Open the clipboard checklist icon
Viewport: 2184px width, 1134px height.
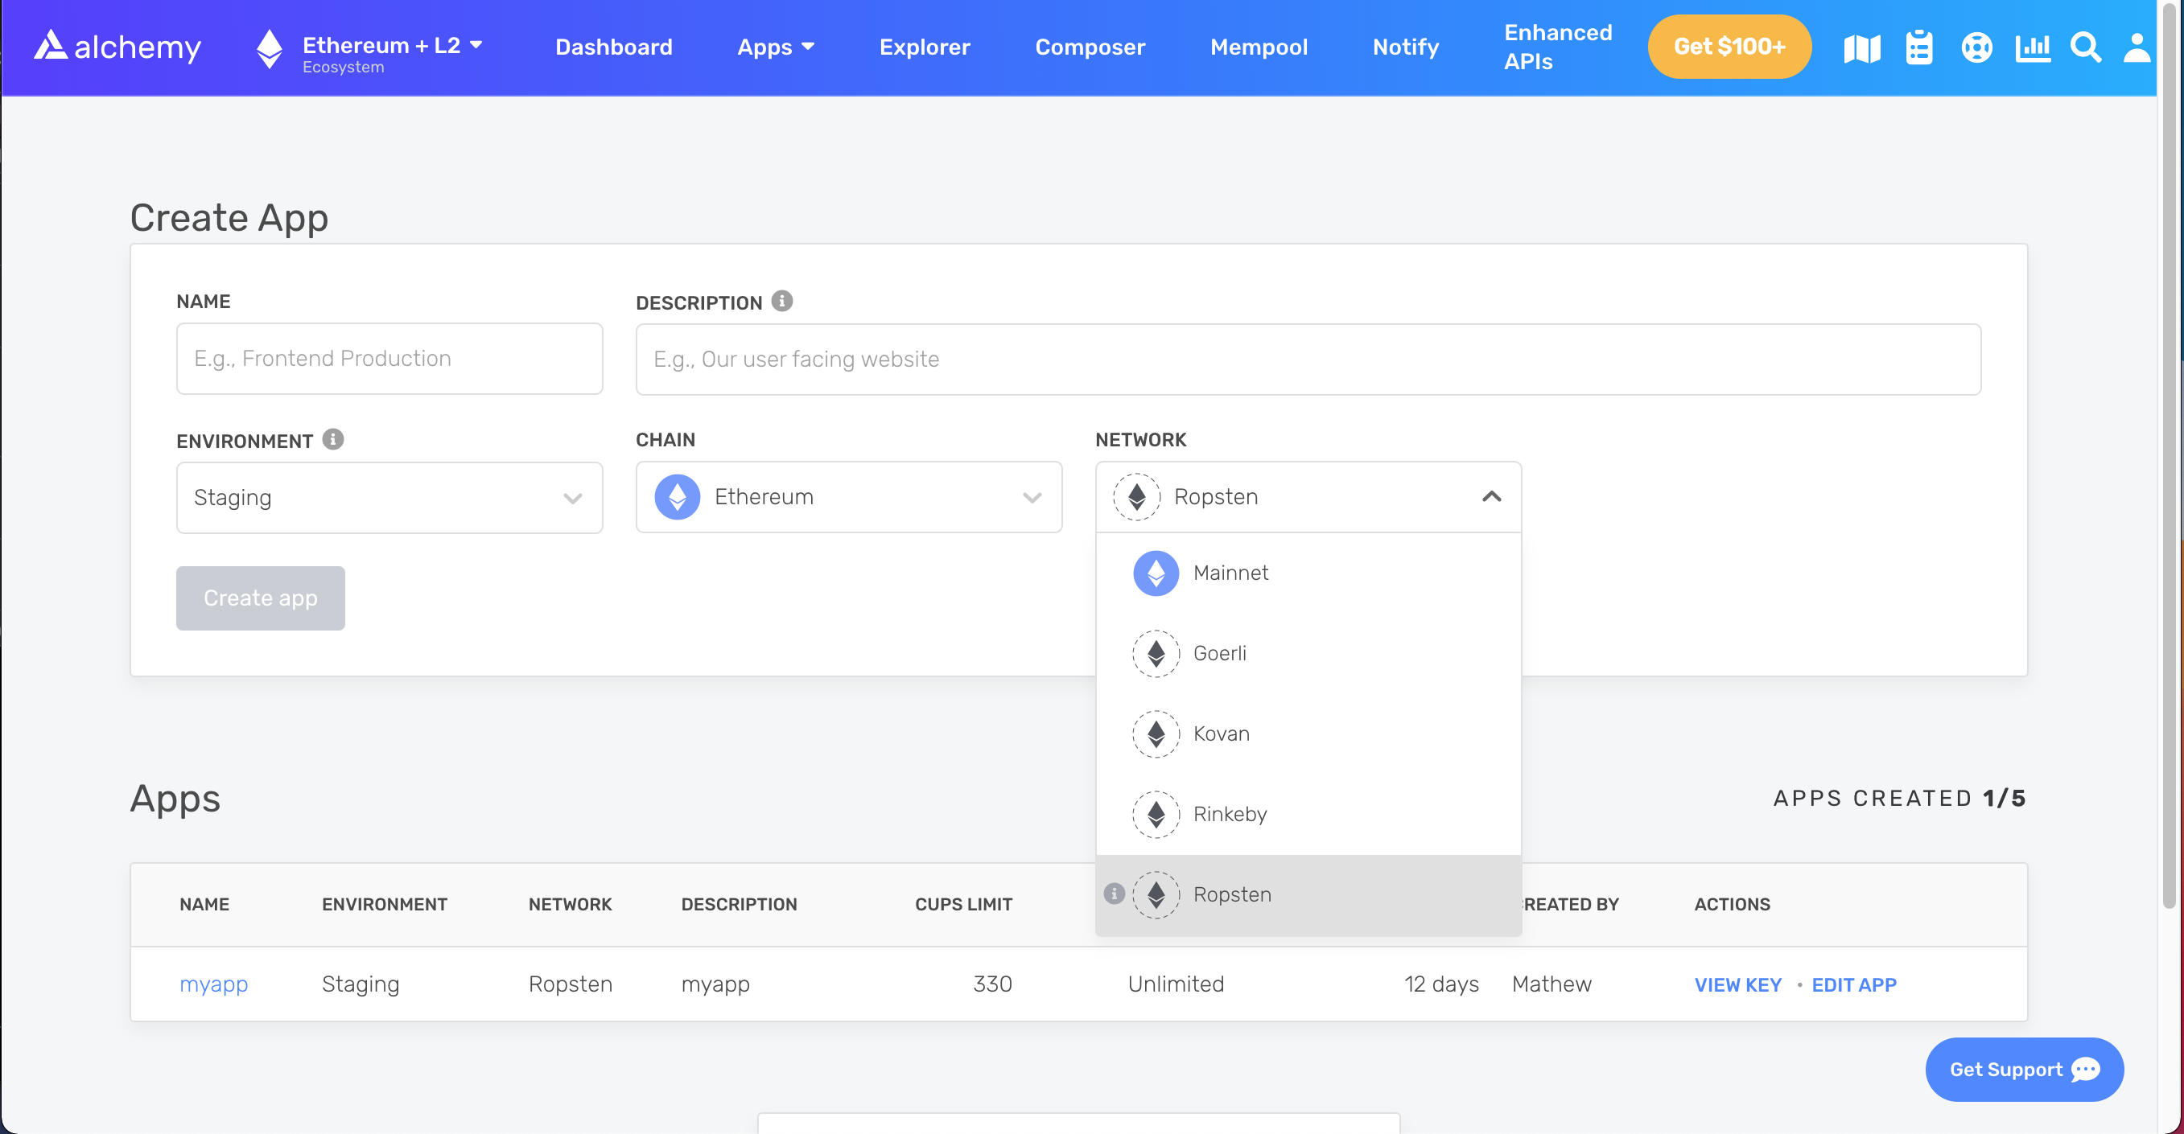pyautogui.click(x=1918, y=47)
